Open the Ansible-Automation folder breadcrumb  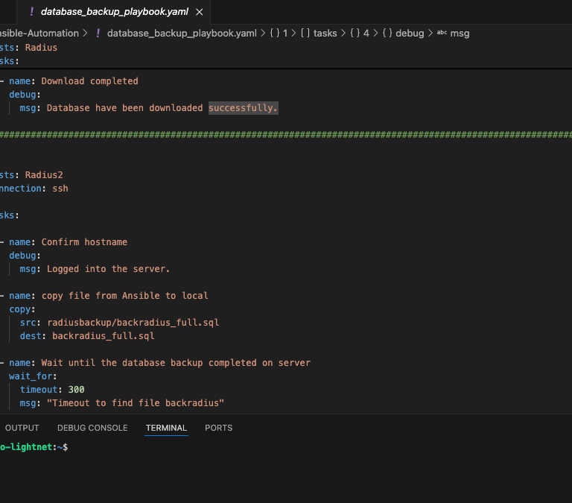[x=39, y=33]
